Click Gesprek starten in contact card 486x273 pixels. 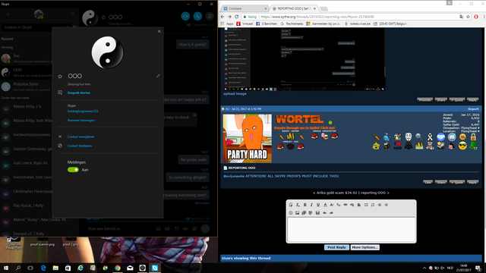pos(79,93)
